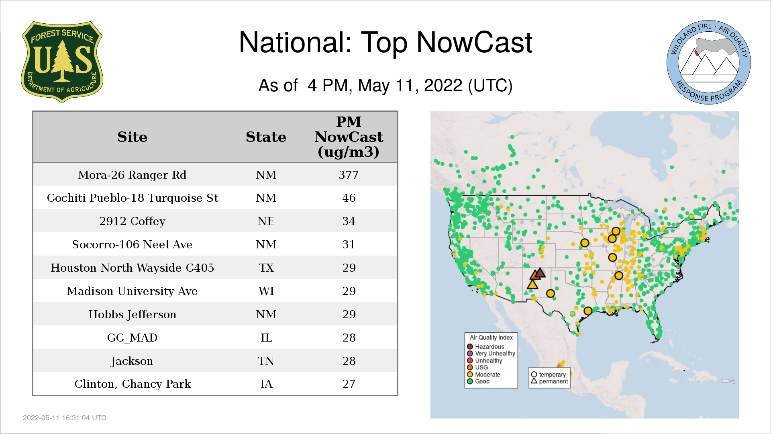Click the yellow circle marker in Nebraska
The width and height of the screenshot is (771, 434).
(585, 243)
